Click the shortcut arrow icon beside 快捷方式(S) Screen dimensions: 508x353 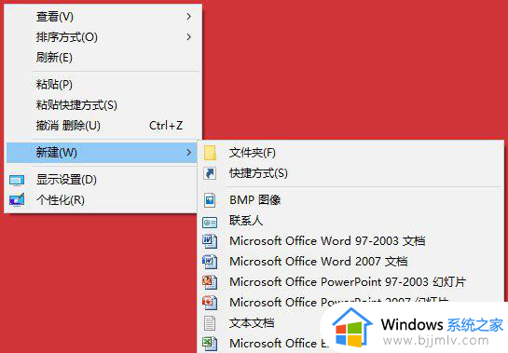pyautogui.click(x=210, y=173)
